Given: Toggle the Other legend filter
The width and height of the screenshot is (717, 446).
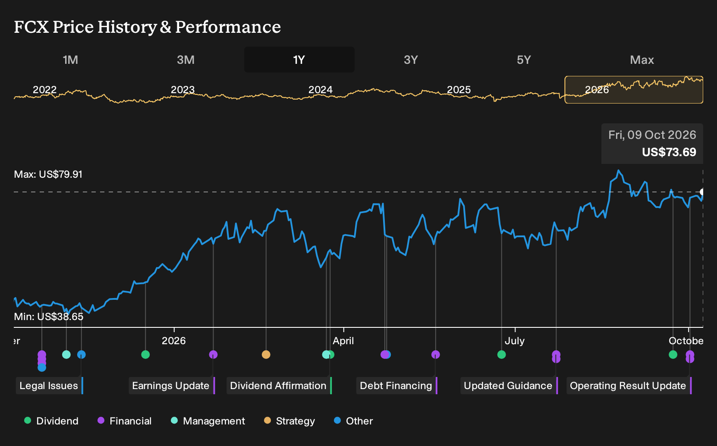Looking at the screenshot, I should [353, 421].
